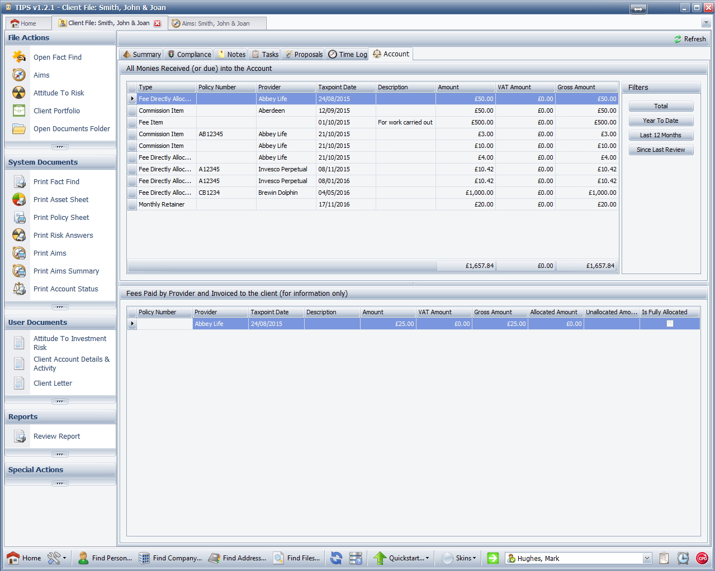The width and height of the screenshot is (715, 571).
Task: Click the alarm clock icon in bottom toolbar
Action: 683,558
